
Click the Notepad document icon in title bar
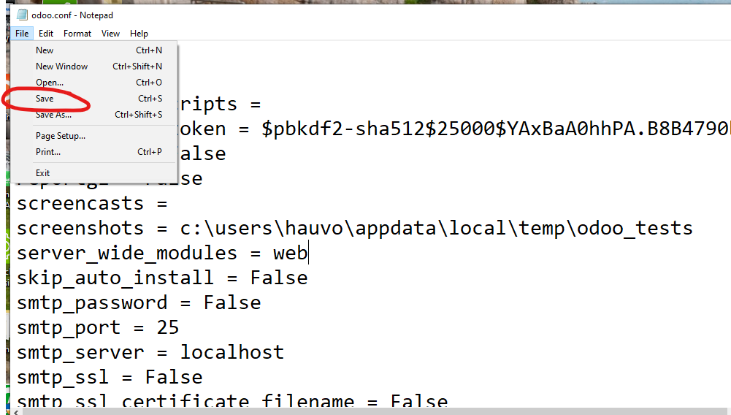pyautogui.click(x=22, y=15)
